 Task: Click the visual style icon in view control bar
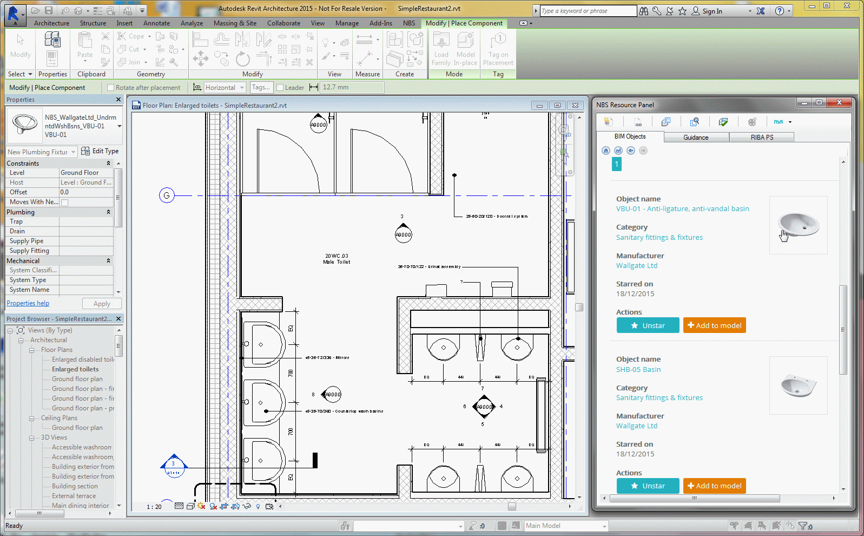190,506
